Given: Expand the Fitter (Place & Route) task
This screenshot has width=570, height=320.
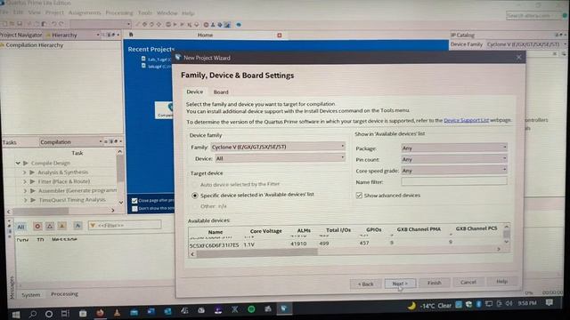Looking at the screenshot, I should [x=25, y=181].
